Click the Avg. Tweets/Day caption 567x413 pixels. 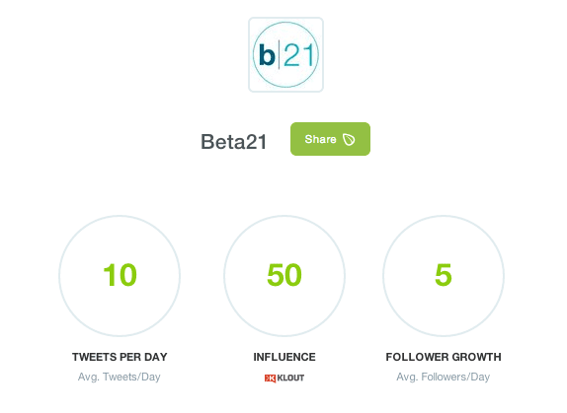pos(120,377)
